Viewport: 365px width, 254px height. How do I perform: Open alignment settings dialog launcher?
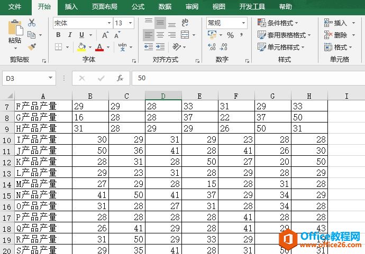point(197,61)
